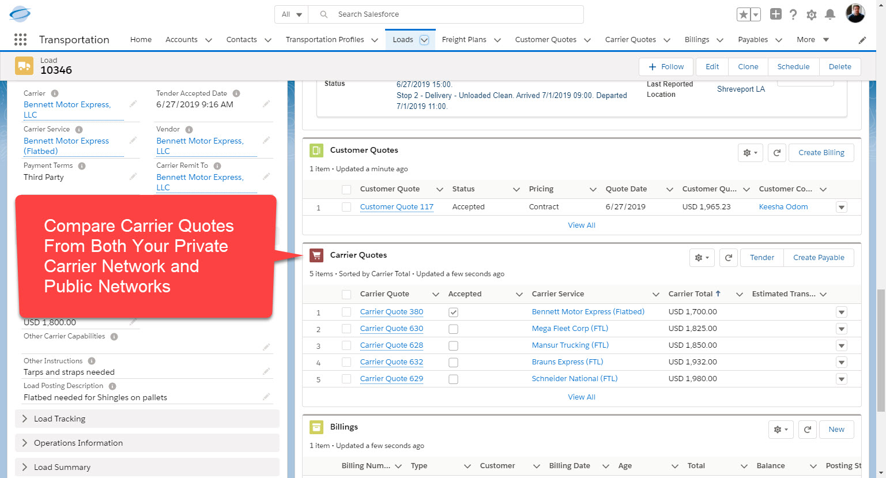The width and height of the screenshot is (886, 478).
Task: Switch to the Freight Plans tab
Action: (x=464, y=39)
